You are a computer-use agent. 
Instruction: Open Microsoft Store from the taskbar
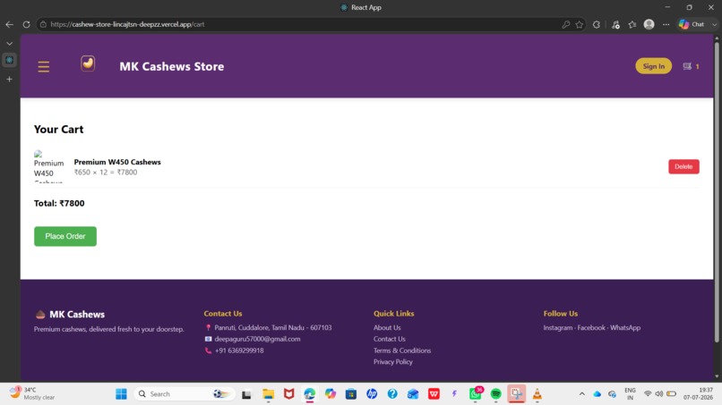(x=351, y=394)
